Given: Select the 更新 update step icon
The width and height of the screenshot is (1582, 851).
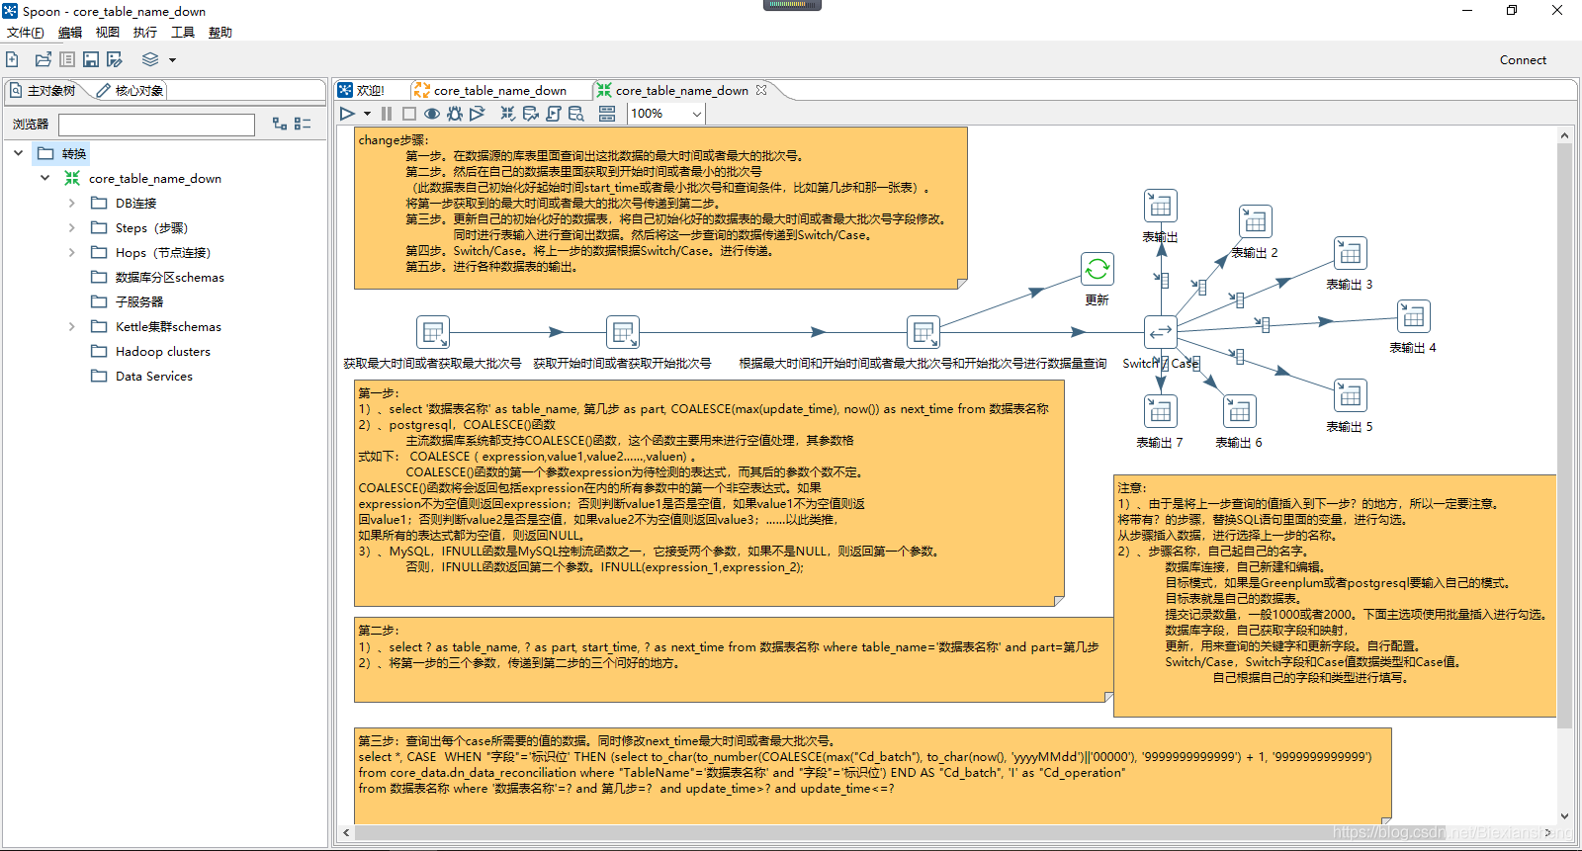Looking at the screenshot, I should 1098,269.
